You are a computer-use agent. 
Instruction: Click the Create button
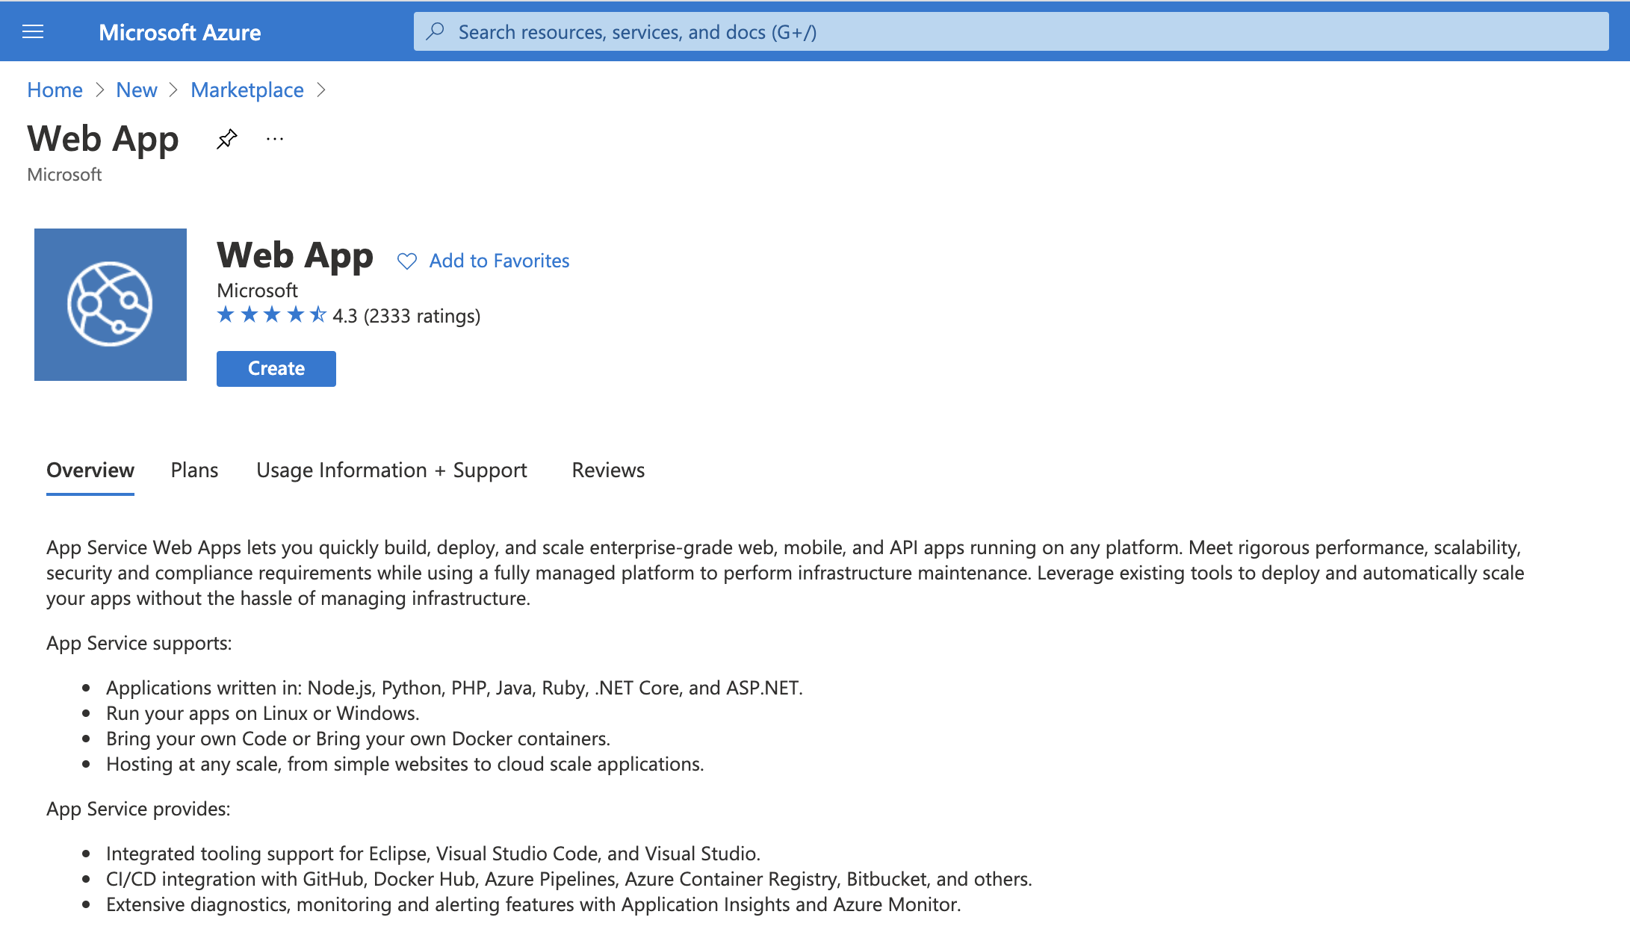pos(276,368)
